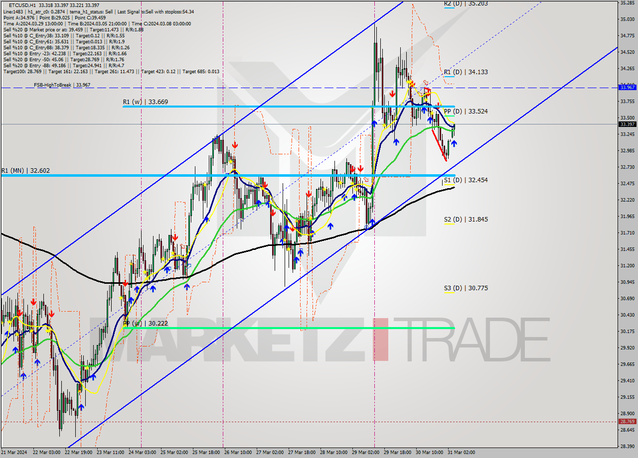Click the R1 (w) | 33.669 weekly resistance label
Image resolution: width=638 pixels, height=458 pixels.
[x=145, y=102]
